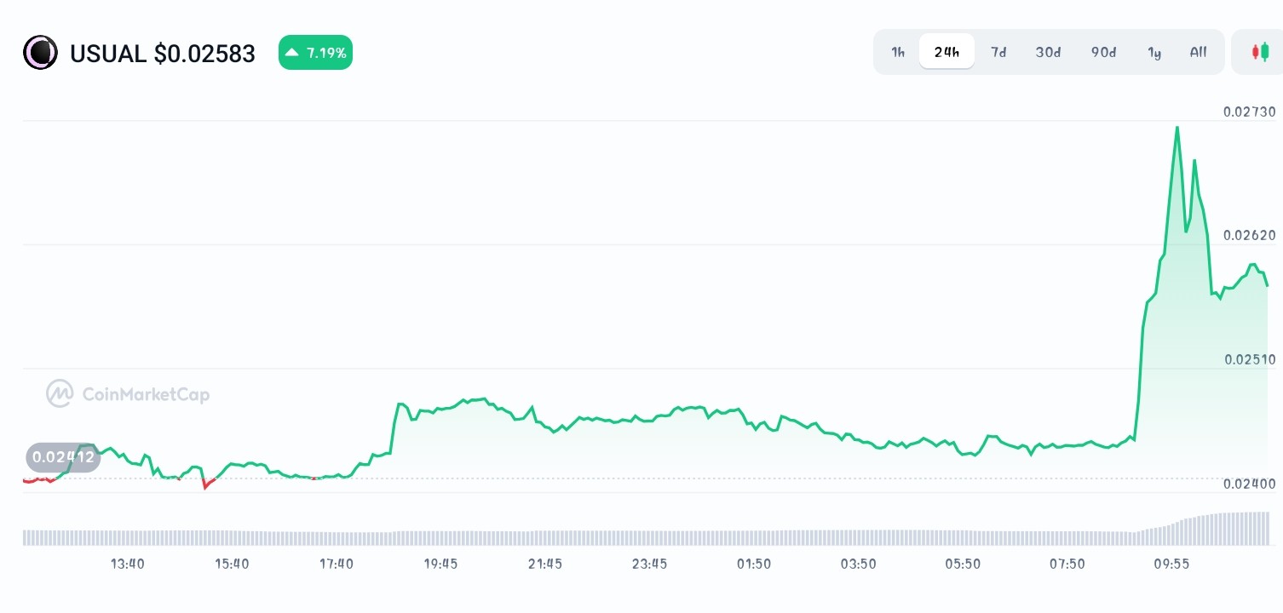Click the 13:40 time axis label
The height and width of the screenshot is (613, 1283).
tap(127, 564)
